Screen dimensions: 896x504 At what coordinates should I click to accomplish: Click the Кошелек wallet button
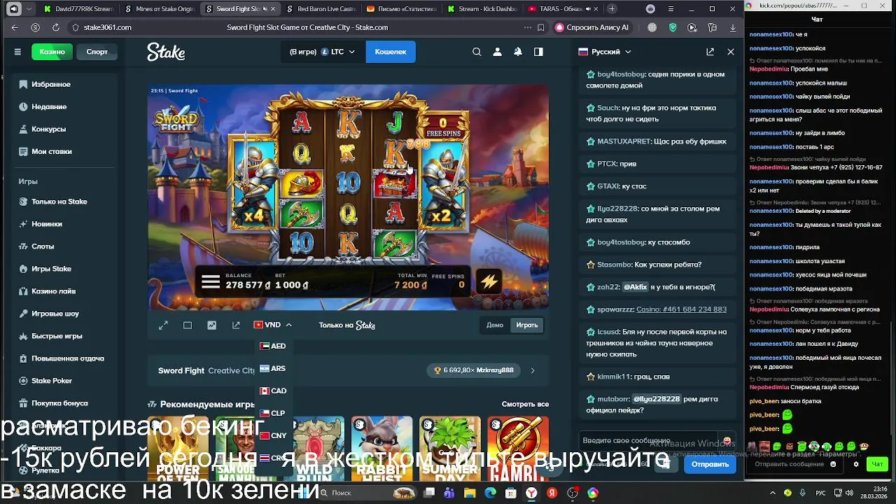click(391, 52)
